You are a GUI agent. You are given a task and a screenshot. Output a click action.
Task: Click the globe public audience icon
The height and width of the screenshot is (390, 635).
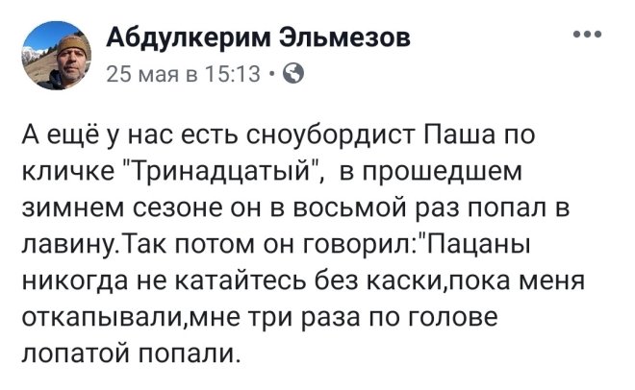292,74
